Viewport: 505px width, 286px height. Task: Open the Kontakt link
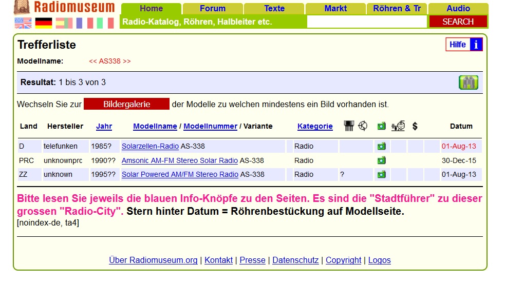(218, 260)
